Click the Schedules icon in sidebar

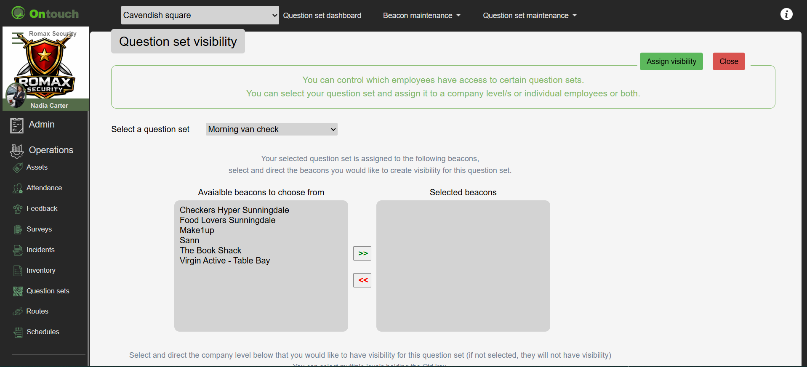pyautogui.click(x=18, y=332)
